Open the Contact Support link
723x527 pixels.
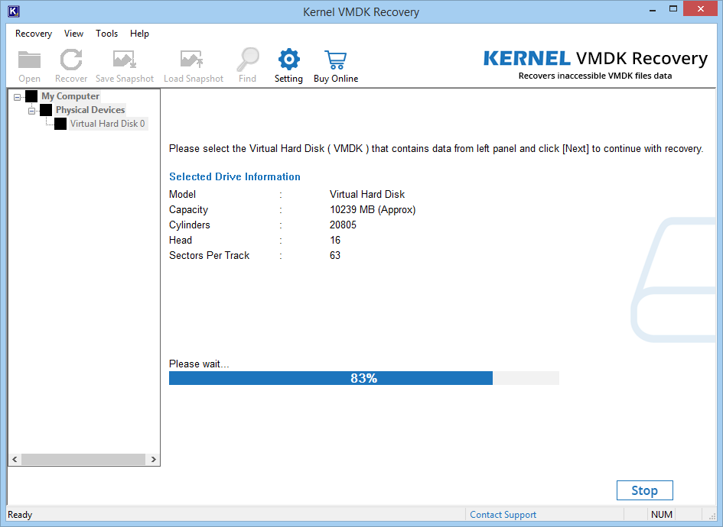coord(503,515)
